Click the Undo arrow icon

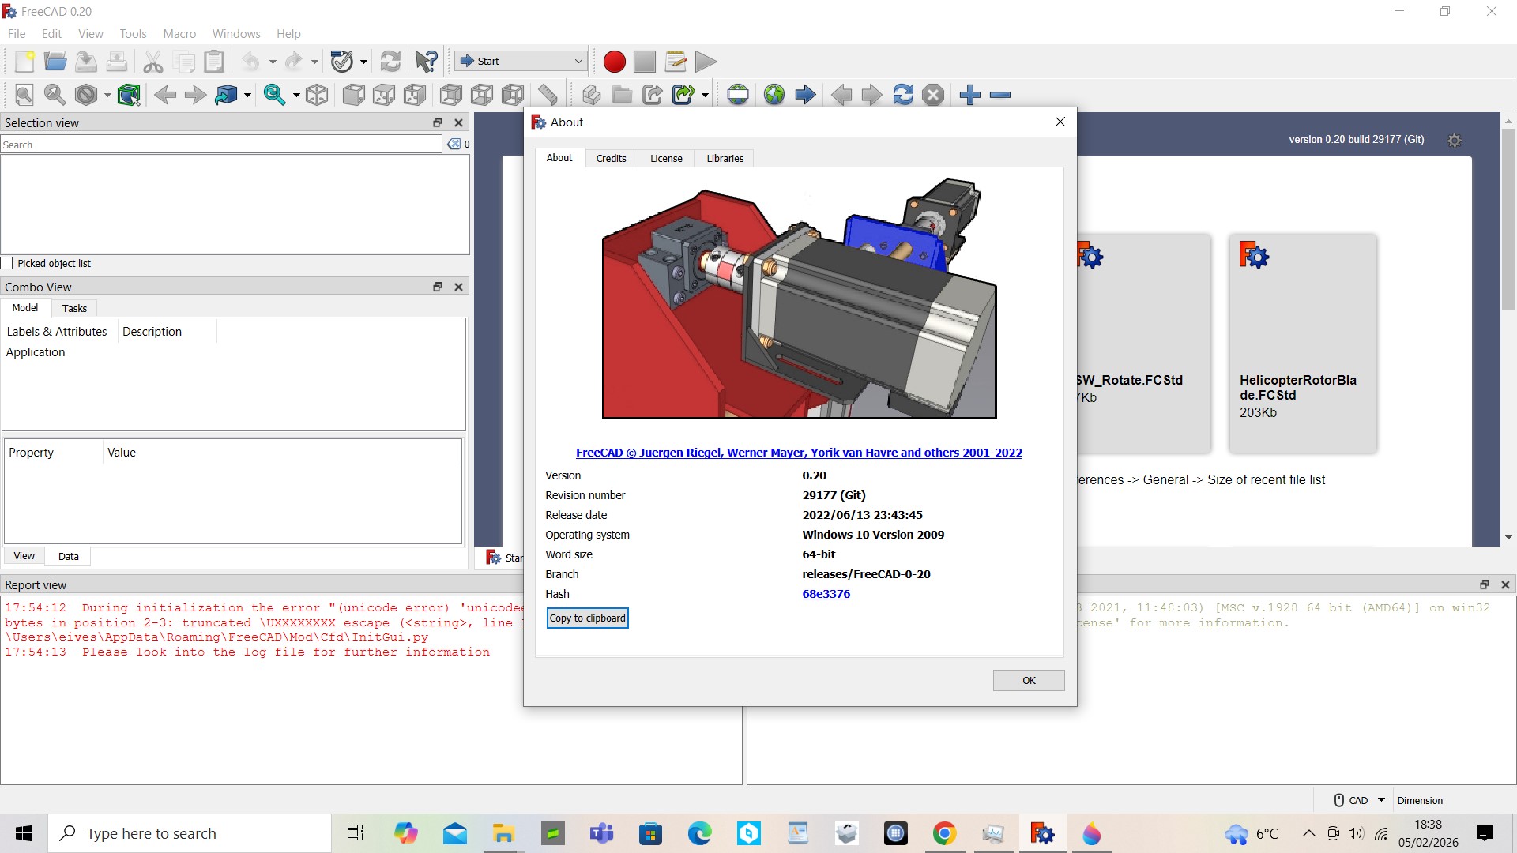[x=250, y=61]
